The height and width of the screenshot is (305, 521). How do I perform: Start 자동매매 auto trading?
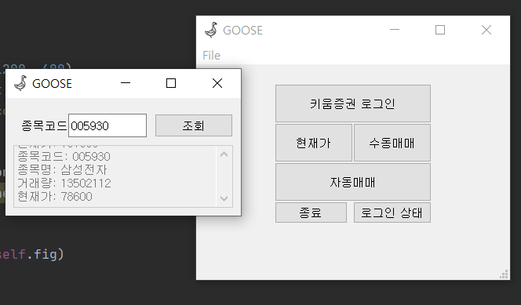(353, 182)
